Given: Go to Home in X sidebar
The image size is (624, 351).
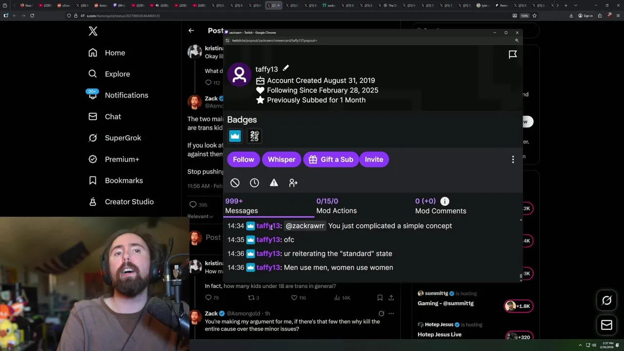Looking at the screenshot, I should (106, 53).
